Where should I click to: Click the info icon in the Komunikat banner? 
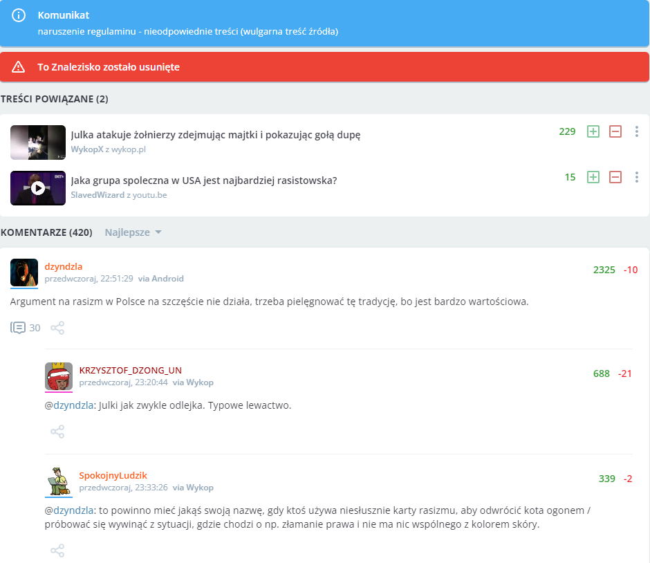point(19,15)
